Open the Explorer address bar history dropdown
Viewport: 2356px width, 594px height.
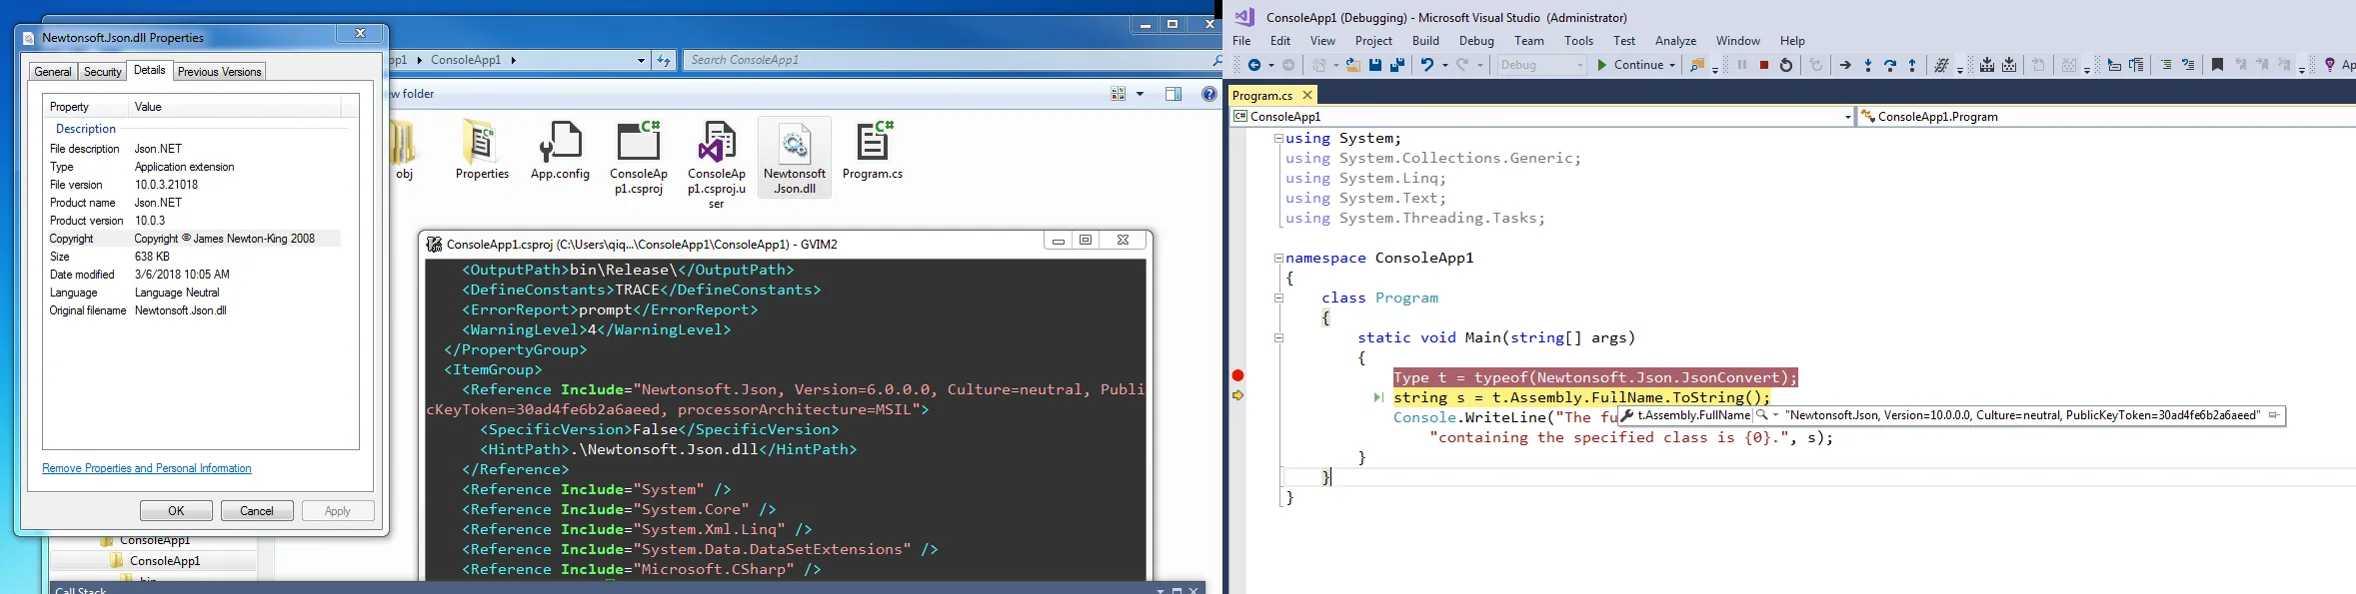tap(641, 60)
